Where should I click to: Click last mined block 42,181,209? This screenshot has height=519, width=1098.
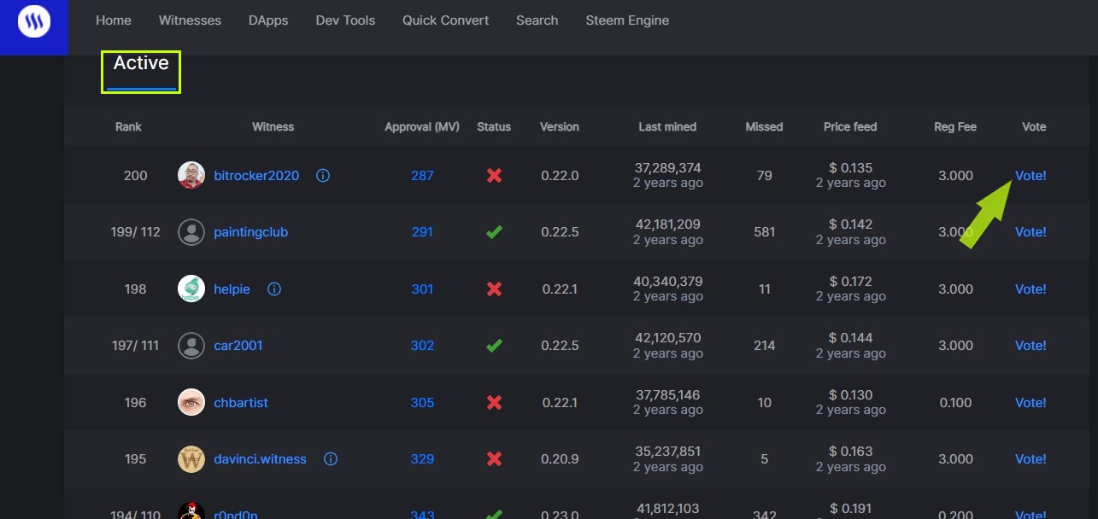(x=668, y=225)
